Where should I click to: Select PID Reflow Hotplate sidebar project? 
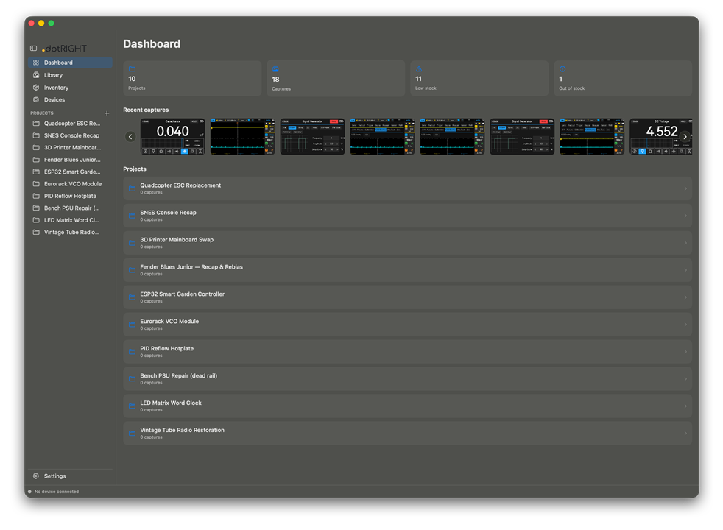[70, 196]
